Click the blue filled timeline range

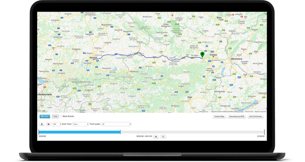[x=80, y=132]
